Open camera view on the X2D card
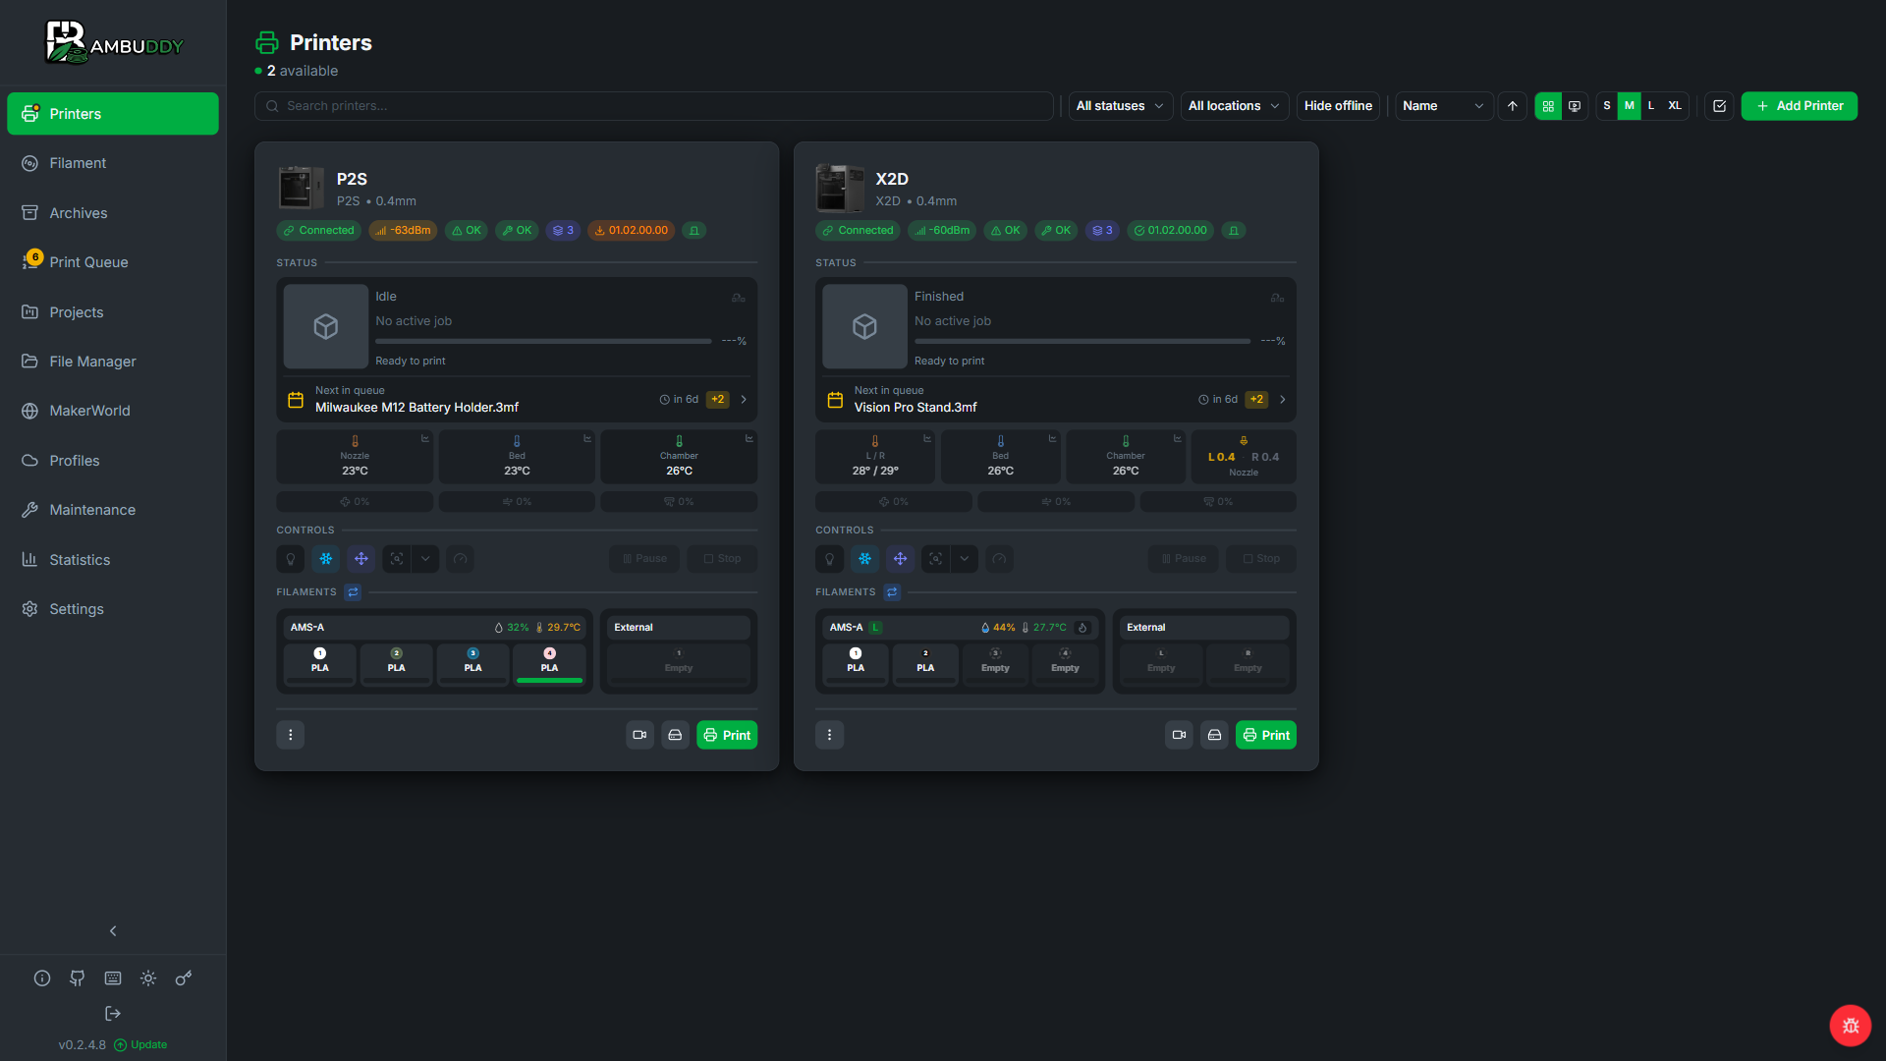Screen dimensions: 1886x1061 [x=1179, y=735]
